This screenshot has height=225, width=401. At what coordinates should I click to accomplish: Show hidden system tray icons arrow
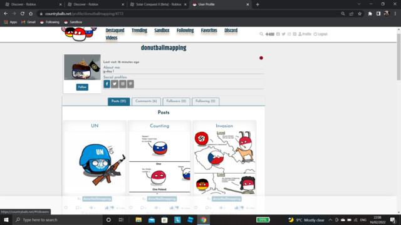pos(330,220)
